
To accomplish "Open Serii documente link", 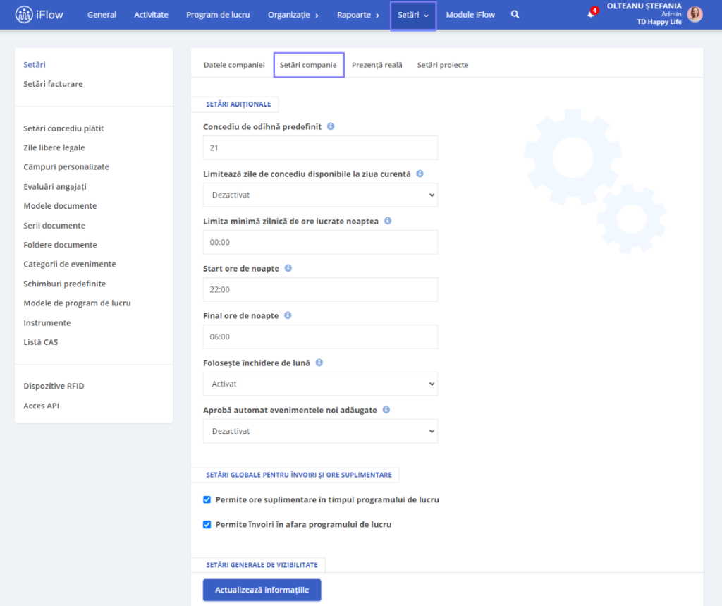I will coord(54,225).
